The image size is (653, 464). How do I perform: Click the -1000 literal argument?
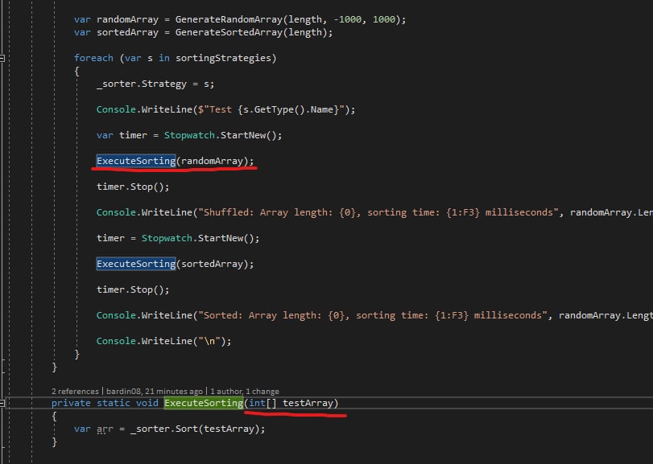tap(347, 19)
